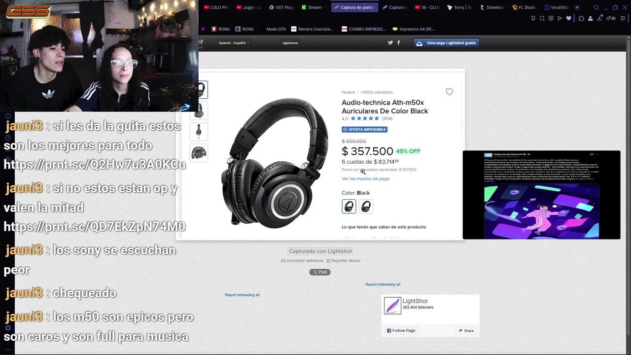631x355 pixels.
Task: Open the extensions cube icon
Action: (581, 18)
